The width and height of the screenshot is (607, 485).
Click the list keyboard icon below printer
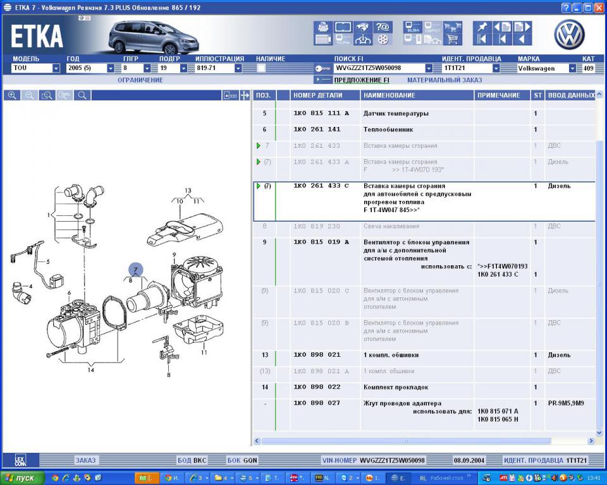click(323, 39)
